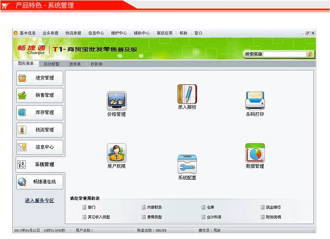Viewport: 330px width, 239px height.
Task: Click the orange app logo icon before 基本信息
Action: (15, 33)
